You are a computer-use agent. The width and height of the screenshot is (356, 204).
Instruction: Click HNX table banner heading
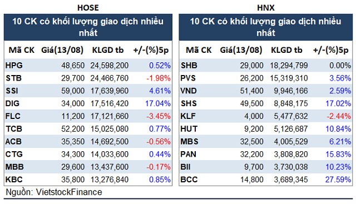coord(266,27)
